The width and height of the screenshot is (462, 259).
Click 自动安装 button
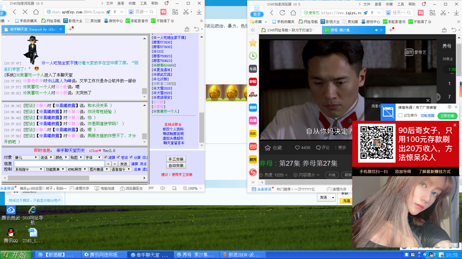(176, 165)
